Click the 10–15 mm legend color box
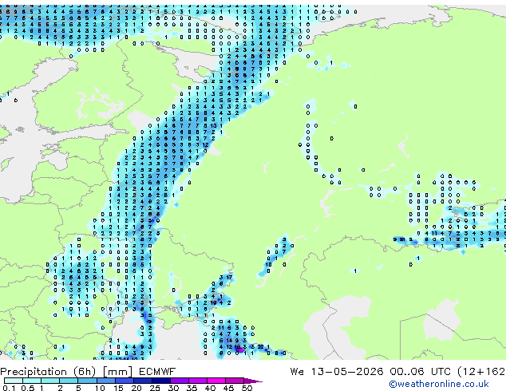Viewport: 506px width, 391px height. [106, 381]
